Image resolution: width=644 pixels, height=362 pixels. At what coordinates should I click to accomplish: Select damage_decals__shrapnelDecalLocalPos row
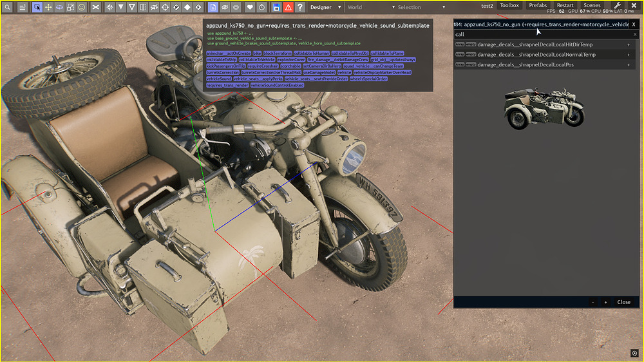[x=544, y=64]
